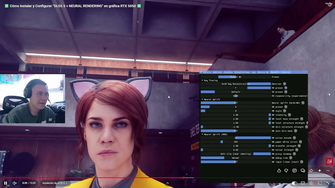
Task: Click the video title text at top
Action: pos(73,6)
